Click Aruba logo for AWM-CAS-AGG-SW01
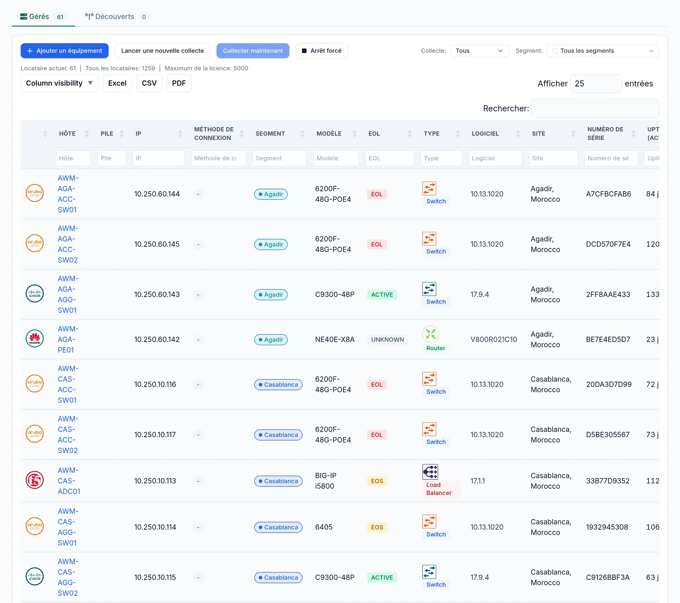The height and width of the screenshot is (603, 680). 35,526
